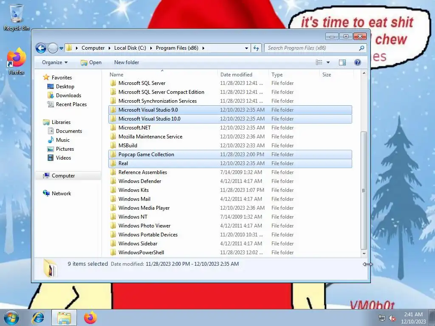Click the Windows Defender folder icon
Viewport: 435px width, 326px height.
point(113,181)
